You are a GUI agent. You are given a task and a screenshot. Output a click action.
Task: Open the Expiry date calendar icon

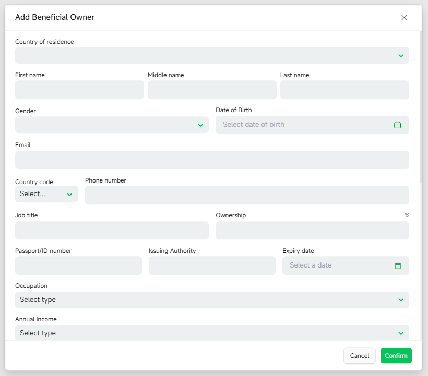click(x=398, y=265)
